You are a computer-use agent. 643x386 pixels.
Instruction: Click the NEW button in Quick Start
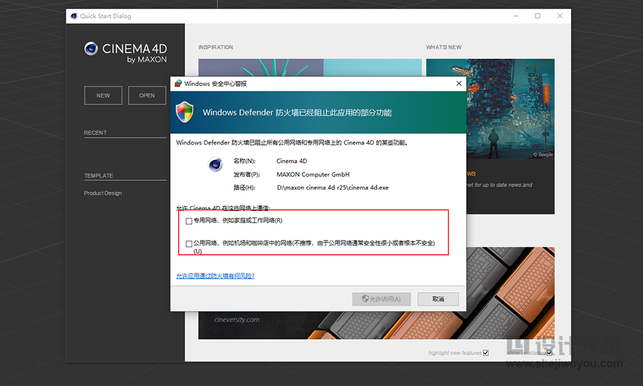(103, 96)
